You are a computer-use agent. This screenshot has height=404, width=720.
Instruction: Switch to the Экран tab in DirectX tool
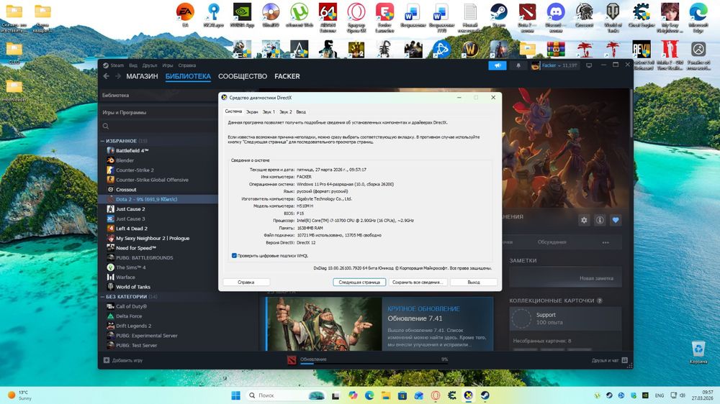point(252,112)
